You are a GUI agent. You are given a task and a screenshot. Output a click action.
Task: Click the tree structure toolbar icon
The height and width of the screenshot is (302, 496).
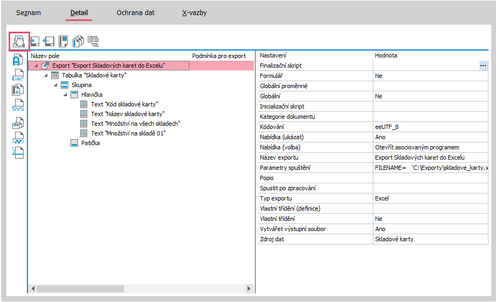93,41
